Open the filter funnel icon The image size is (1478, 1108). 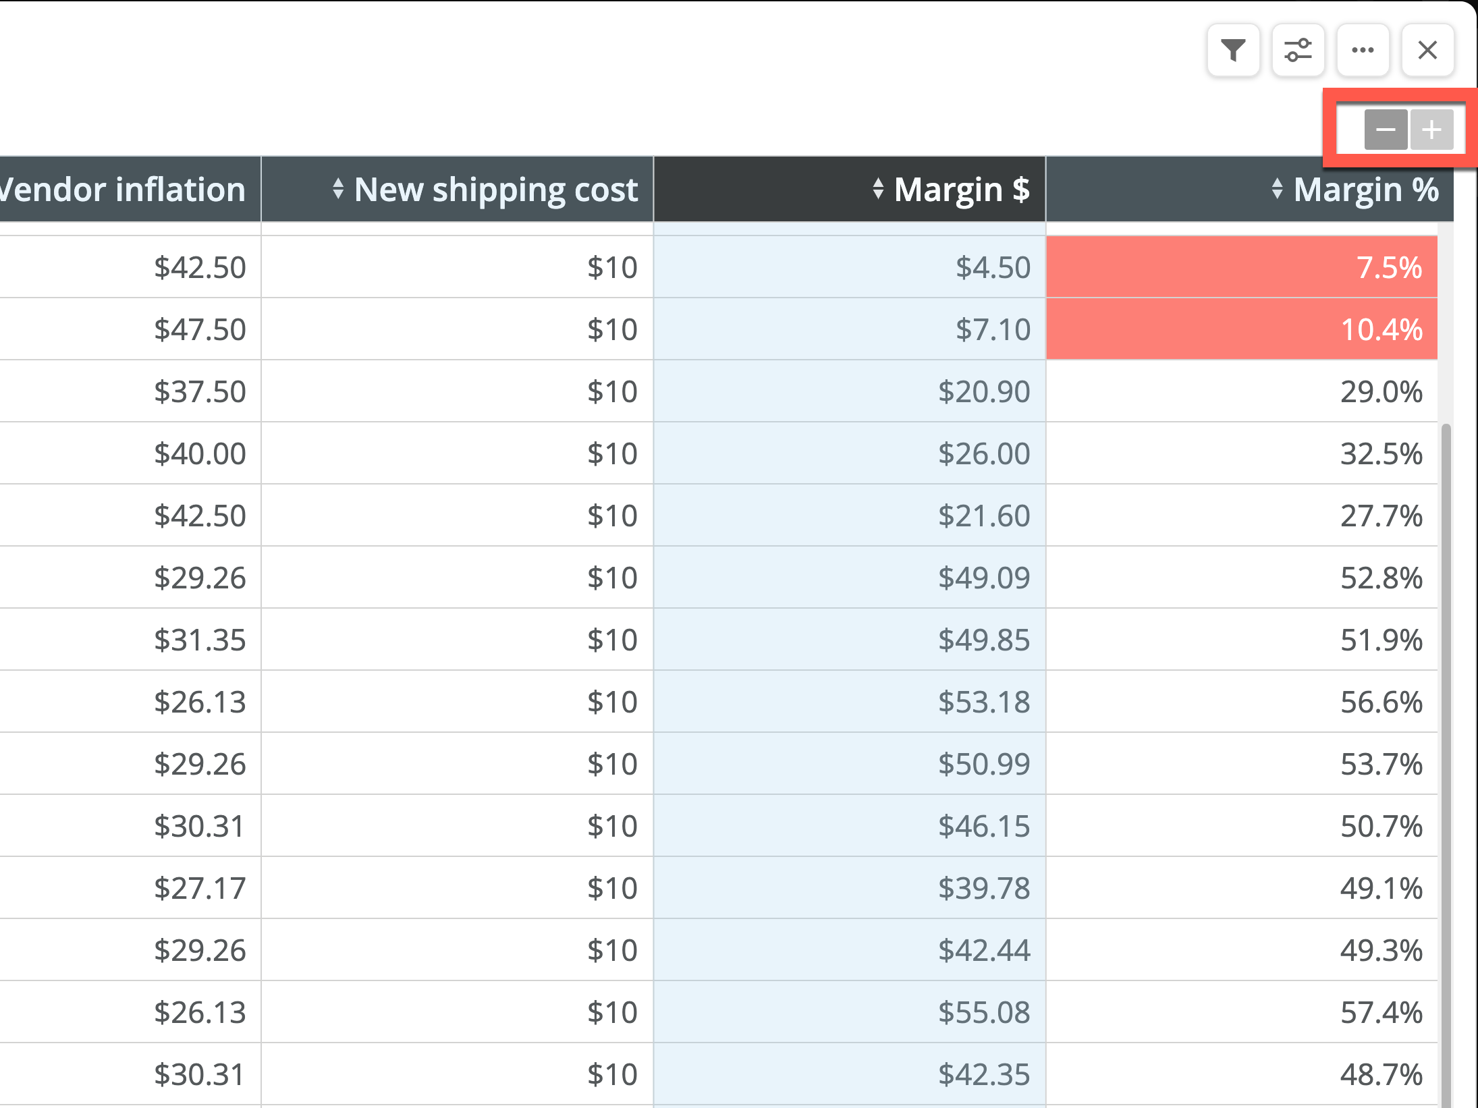pos(1233,50)
